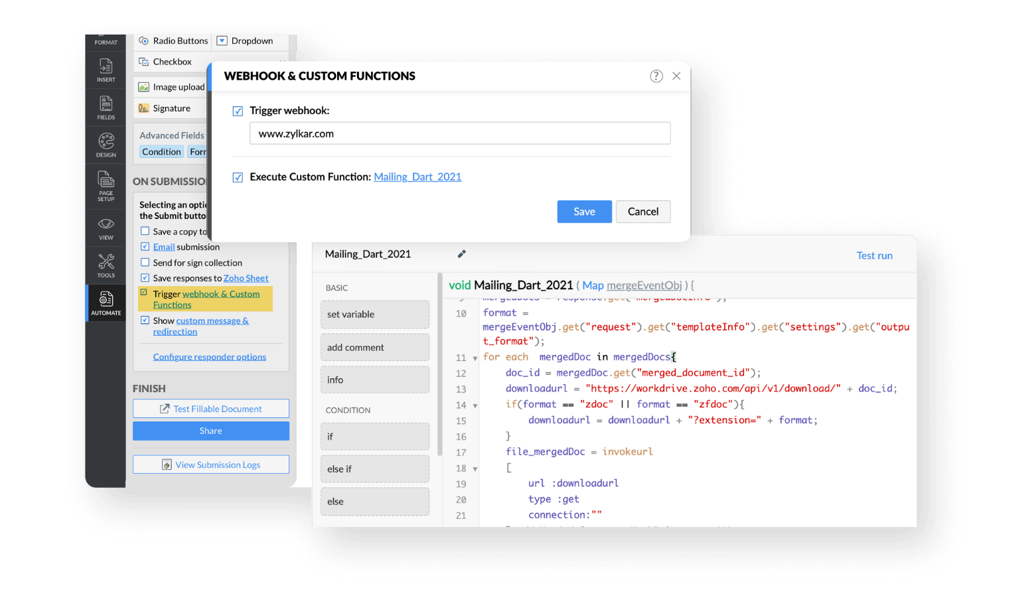The image size is (1028, 596).
Task: Collapse the if block at line 14
Action: 475,406
